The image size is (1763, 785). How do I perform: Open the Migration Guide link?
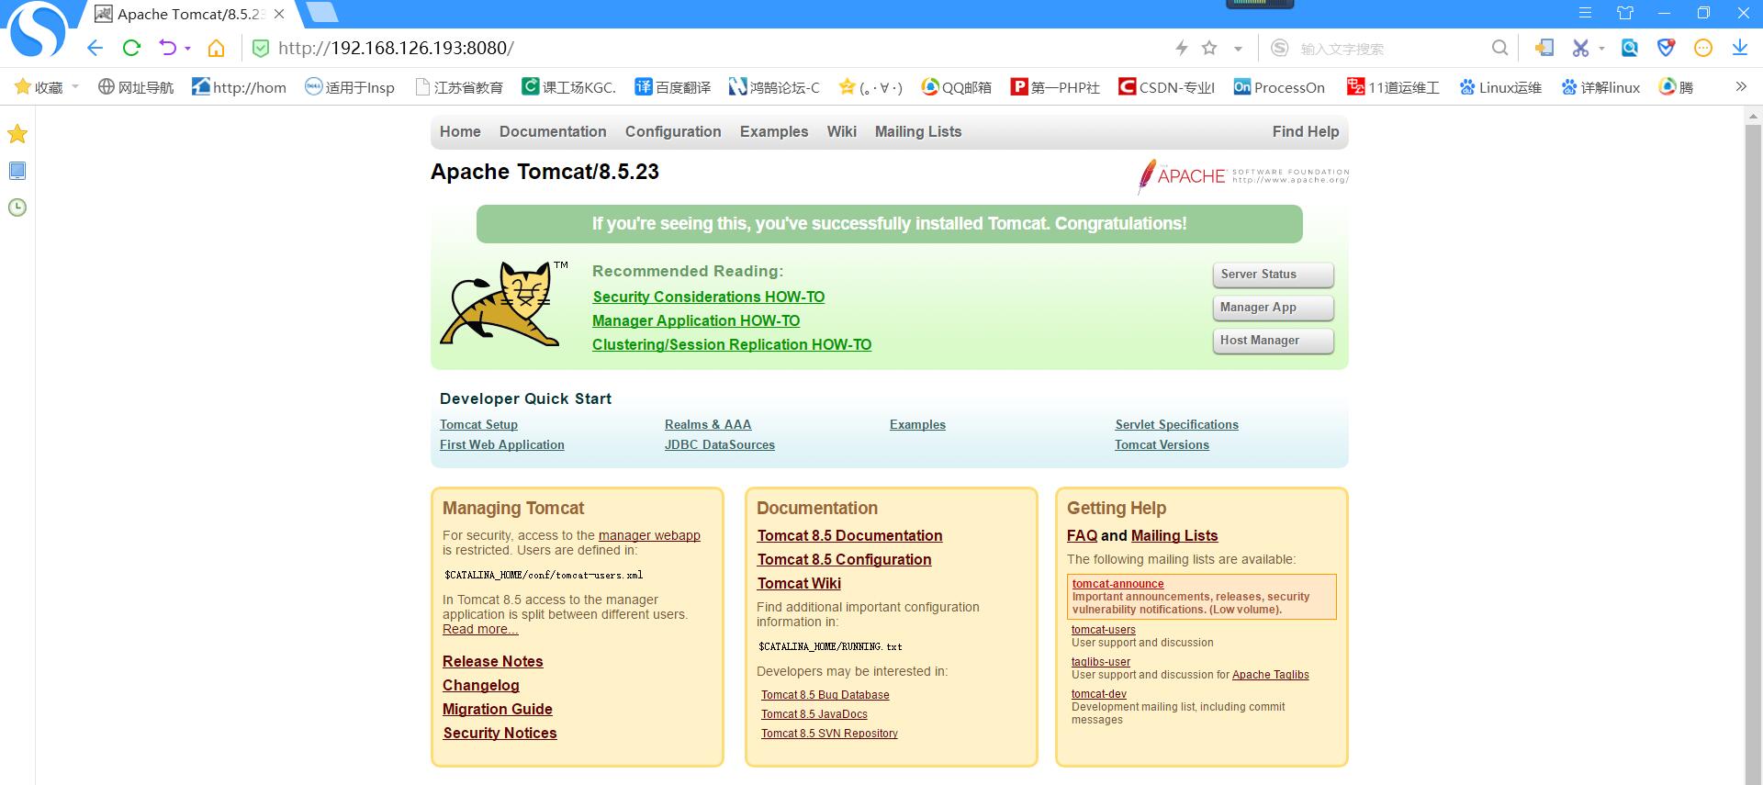coord(498,709)
